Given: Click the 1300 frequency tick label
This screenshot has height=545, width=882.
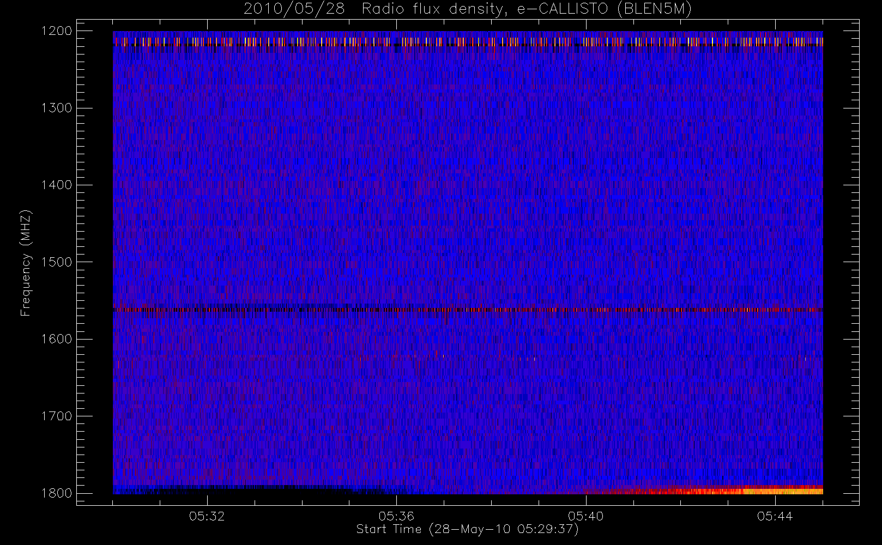Looking at the screenshot, I should coord(57,108).
